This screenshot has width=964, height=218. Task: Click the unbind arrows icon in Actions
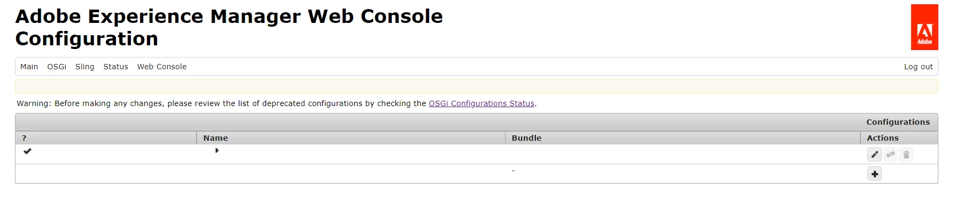point(890,155)
